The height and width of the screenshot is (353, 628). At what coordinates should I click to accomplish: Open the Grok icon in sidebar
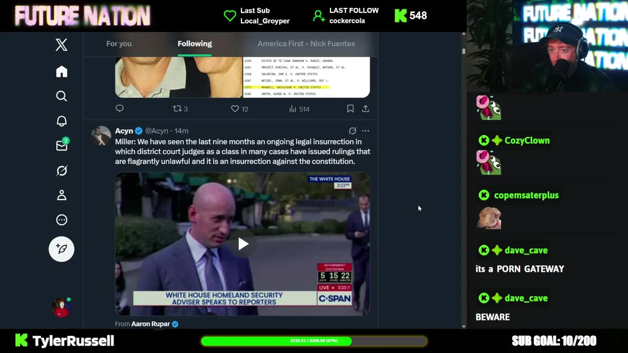[x=61, y=171]
